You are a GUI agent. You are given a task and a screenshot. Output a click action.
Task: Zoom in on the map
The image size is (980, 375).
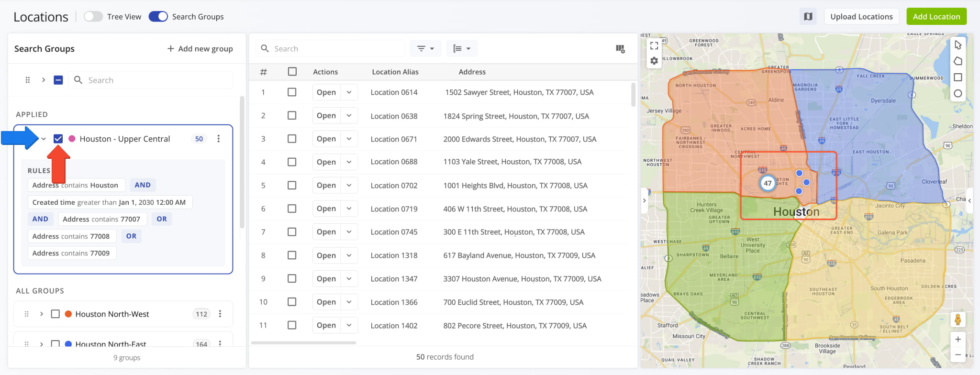(958, 339)
